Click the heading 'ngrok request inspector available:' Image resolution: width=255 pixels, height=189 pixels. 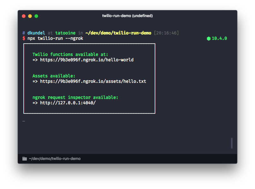tap(75, 97)
